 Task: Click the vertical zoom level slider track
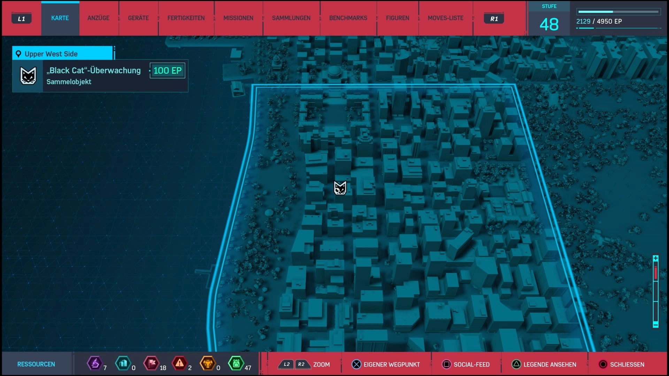pyautogui.click(x=655, y=292)
